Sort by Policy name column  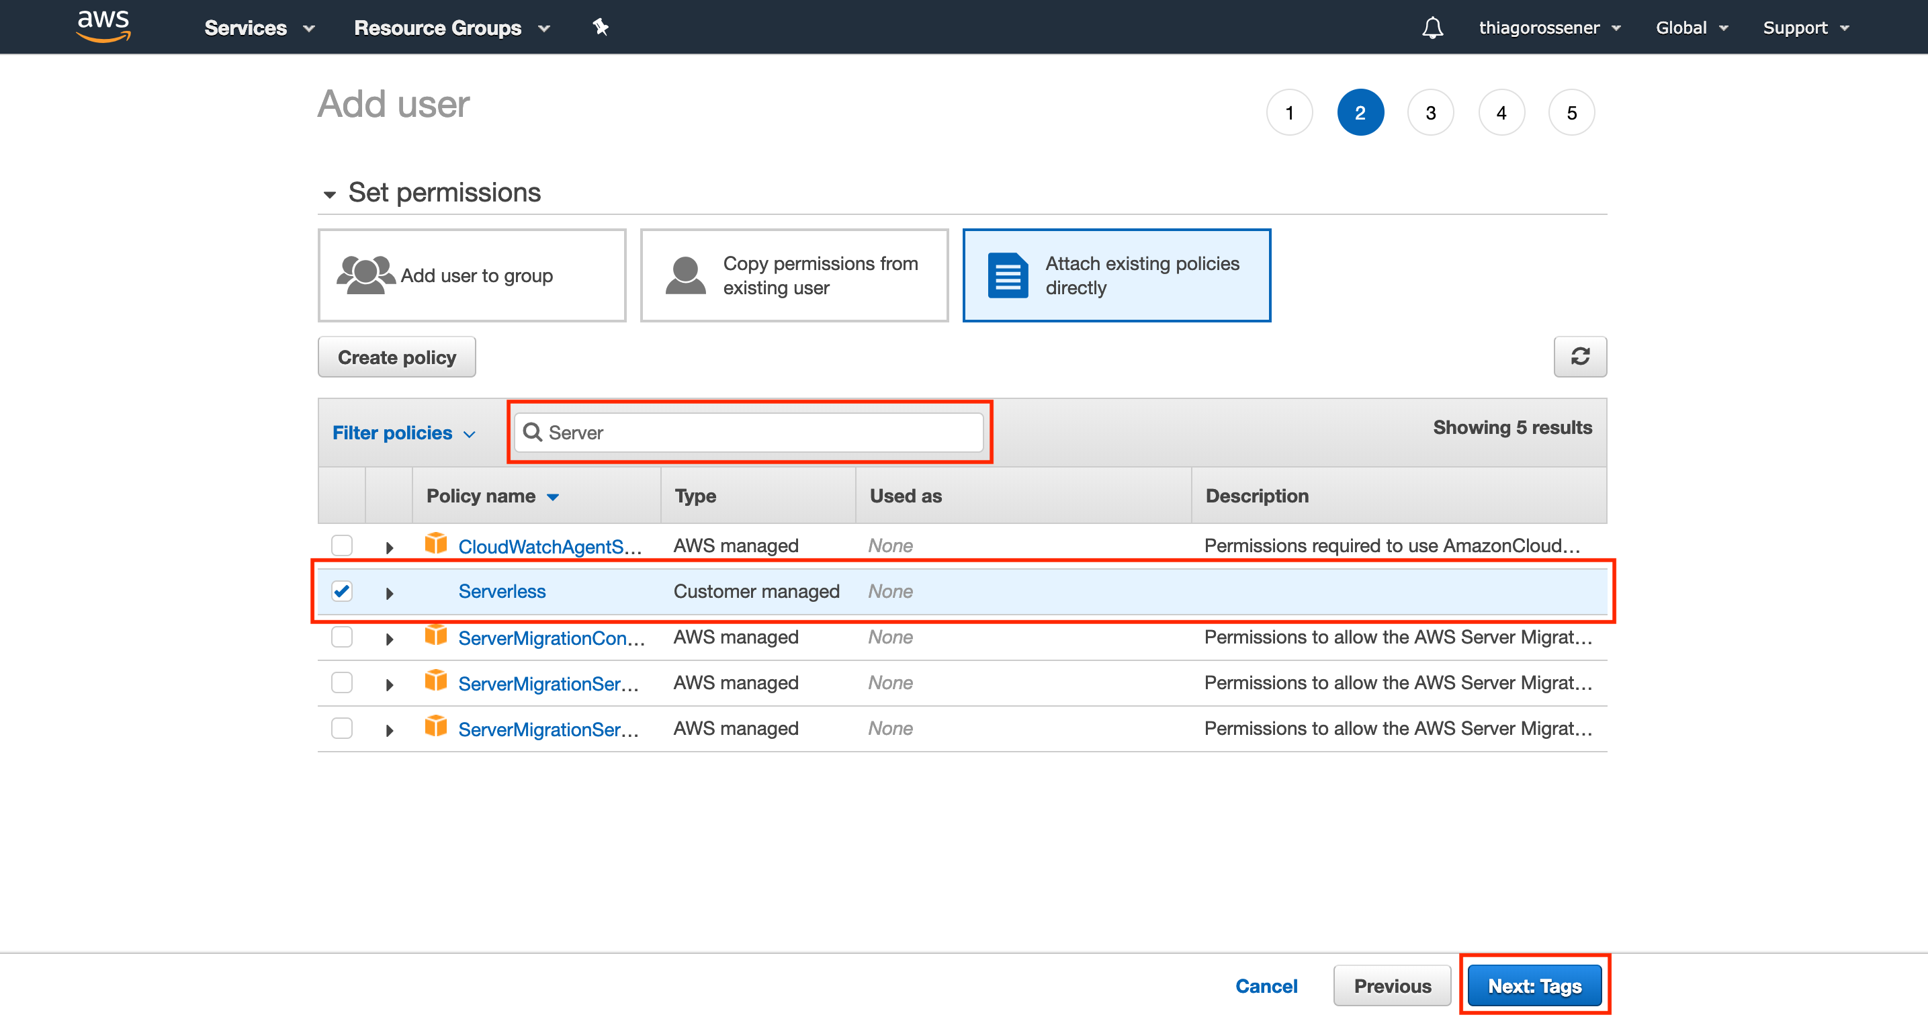(492, 496)
